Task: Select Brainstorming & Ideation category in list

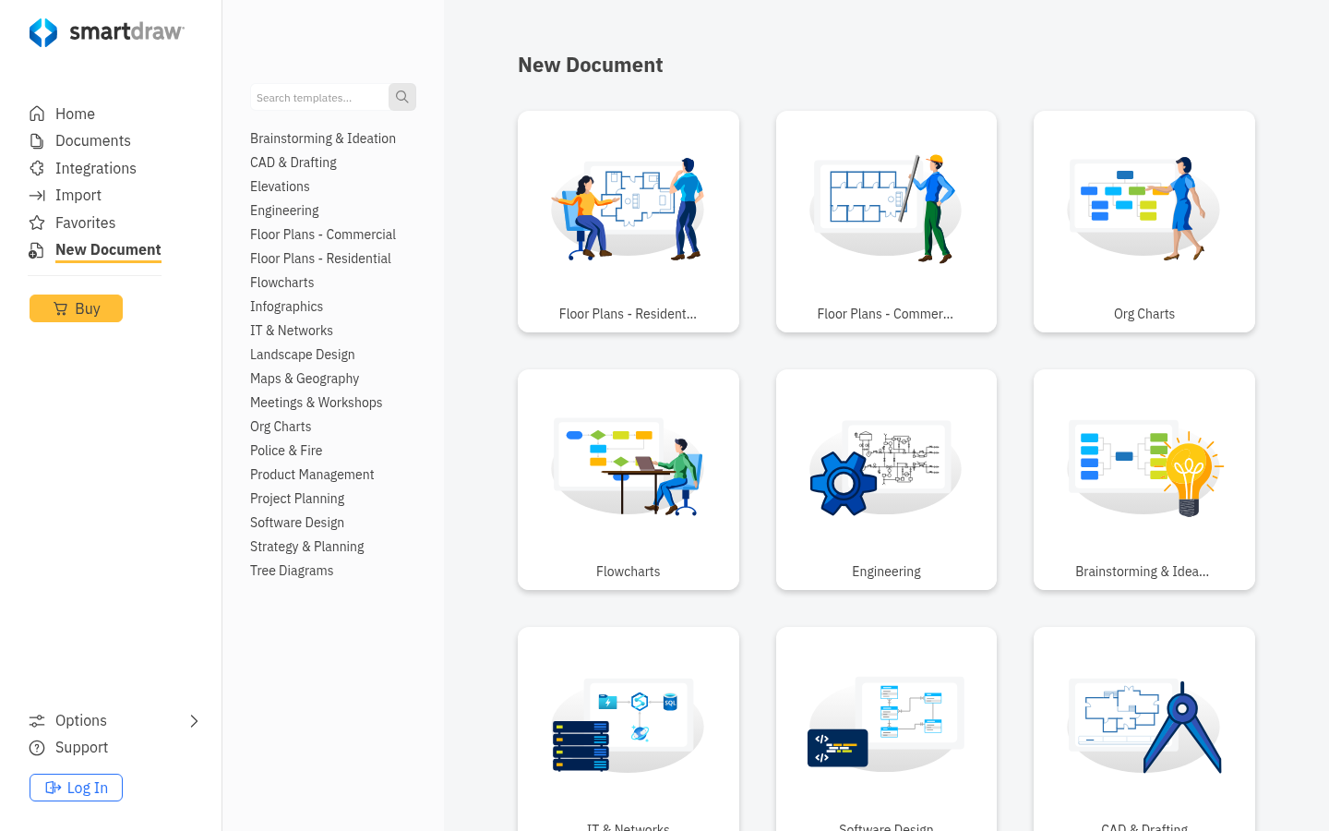Action: tap(323, 138)
